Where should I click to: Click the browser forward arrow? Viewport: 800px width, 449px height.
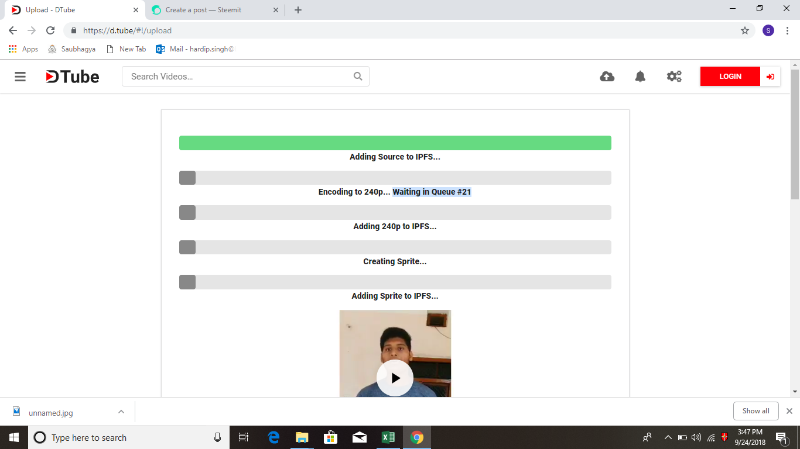(x=32, y=30)
